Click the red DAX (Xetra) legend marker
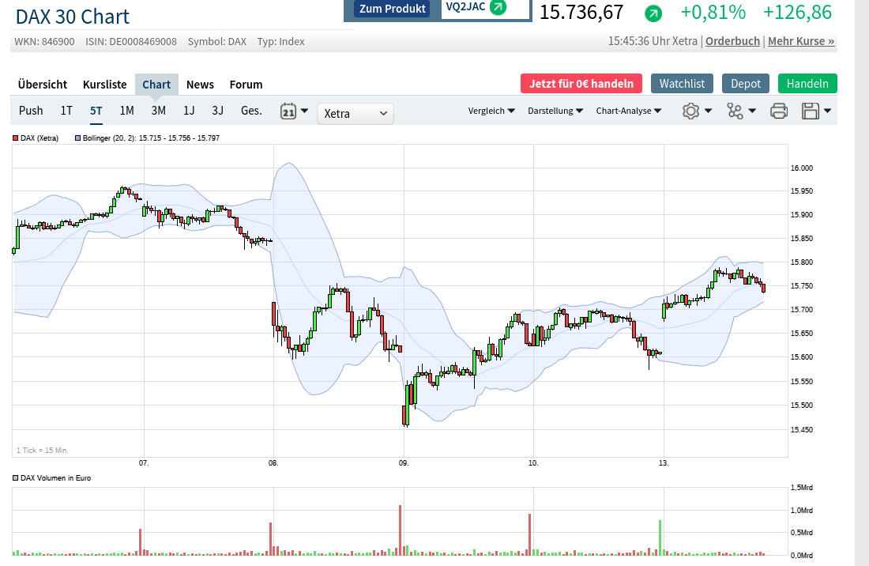The width and height of the screenshot is (869, 566). [16, 138]
